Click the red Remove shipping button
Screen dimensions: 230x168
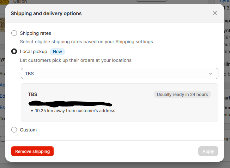[32, 151]
